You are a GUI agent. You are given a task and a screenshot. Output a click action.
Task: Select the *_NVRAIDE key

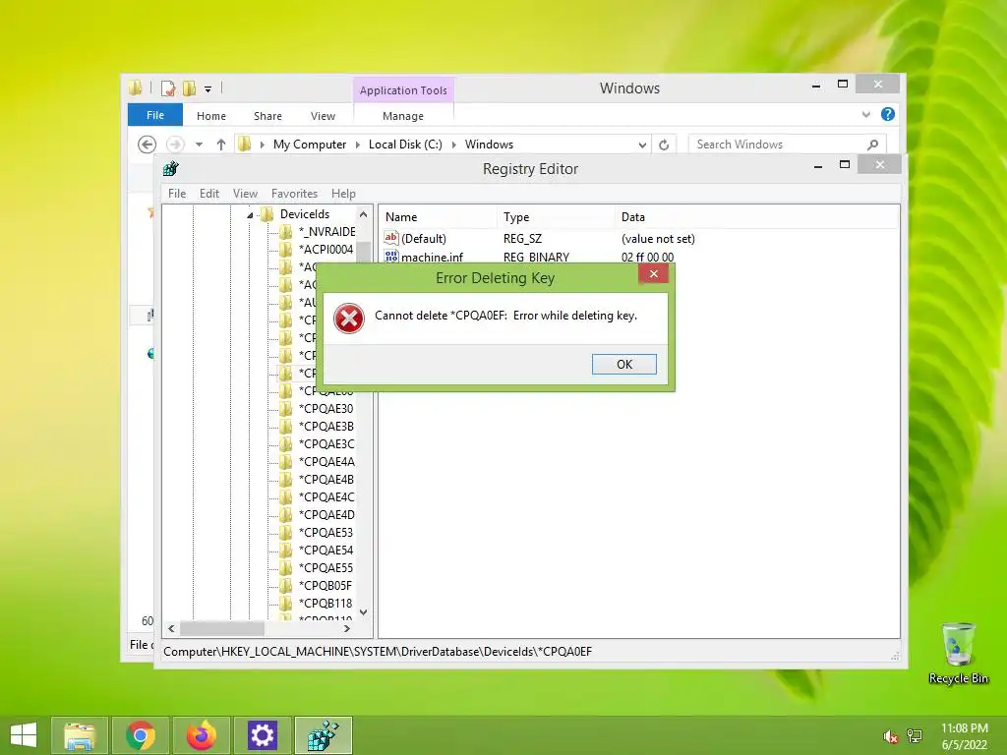point(326,232)
